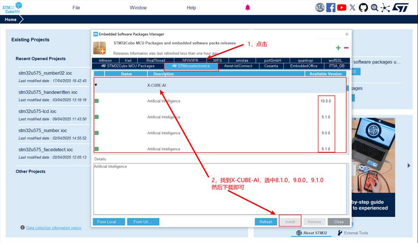The width and height of the screenshot is (418, 243).
Task: Switch to STM32Cube MCU Packages tab
Action: point(128,66)
